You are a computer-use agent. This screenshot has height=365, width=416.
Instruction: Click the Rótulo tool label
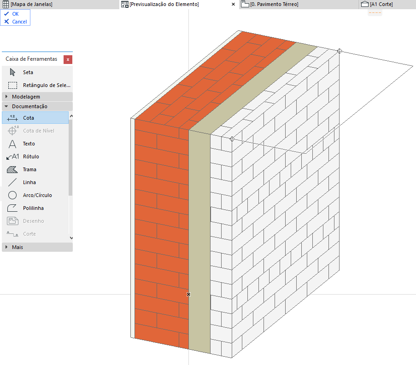pyautogui.click(x=31, y=156)
